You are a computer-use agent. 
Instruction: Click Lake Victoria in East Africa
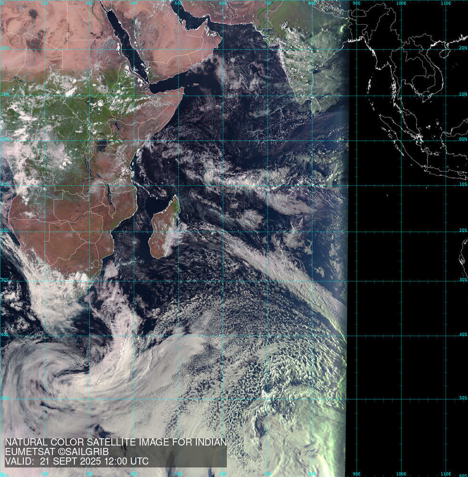(x=102, y=144)
